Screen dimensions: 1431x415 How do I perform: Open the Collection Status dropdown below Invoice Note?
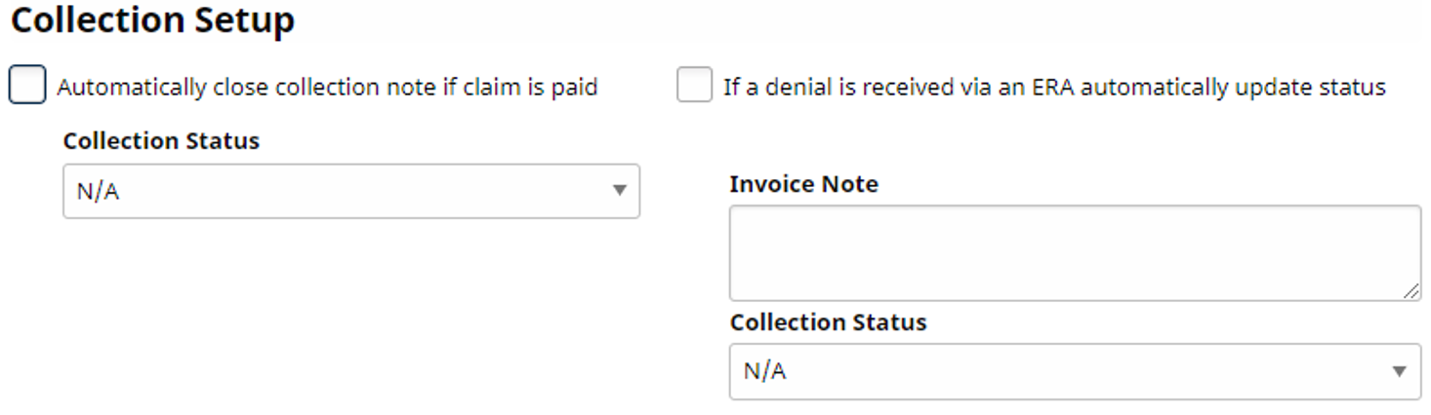pos(1074,371)
